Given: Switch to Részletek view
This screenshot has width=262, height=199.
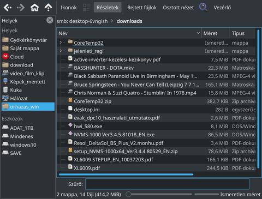Looking at the screenshot, I should [x=108, y=8].
